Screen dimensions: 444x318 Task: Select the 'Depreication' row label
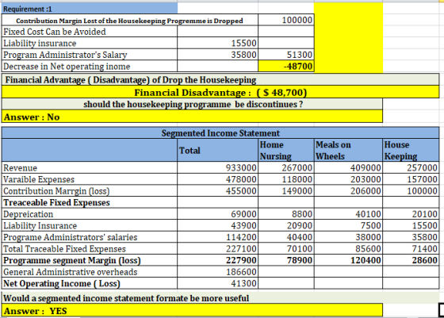(90, 214)
